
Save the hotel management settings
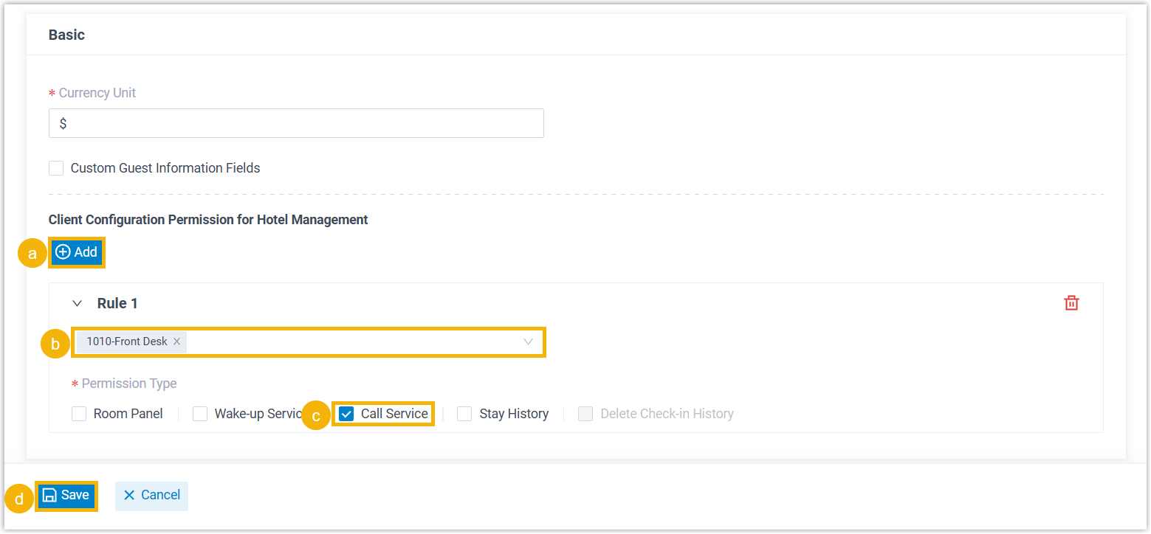(66, 495)
